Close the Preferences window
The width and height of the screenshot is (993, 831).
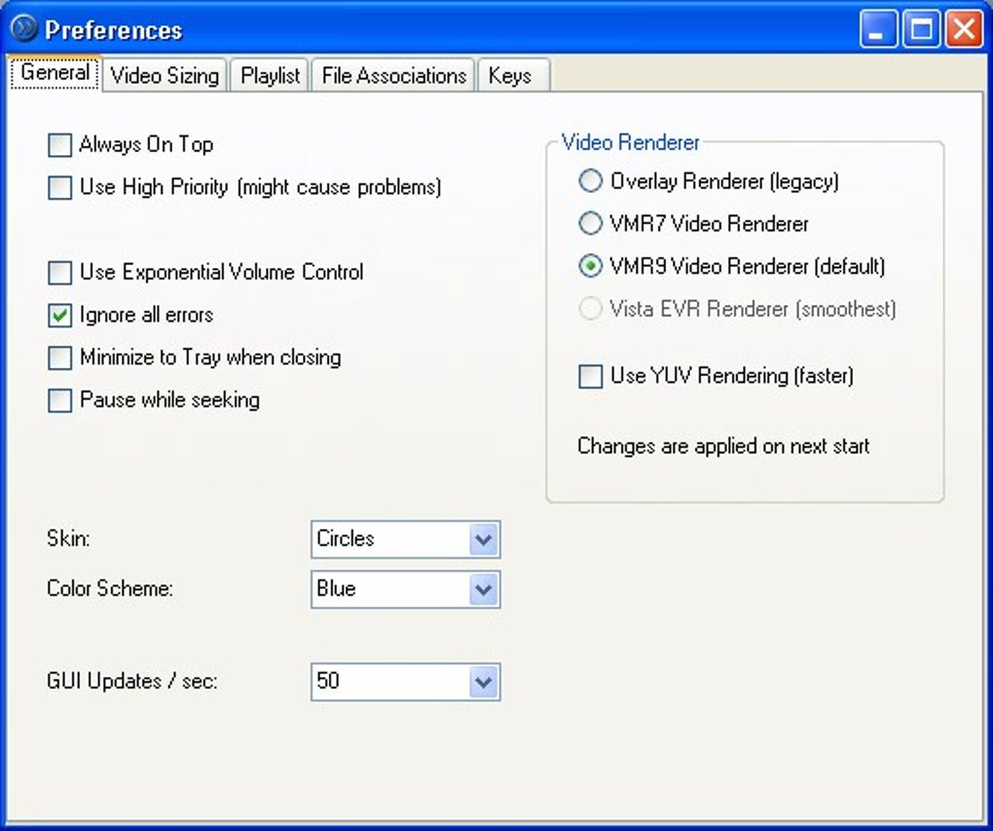pos(964,29)
